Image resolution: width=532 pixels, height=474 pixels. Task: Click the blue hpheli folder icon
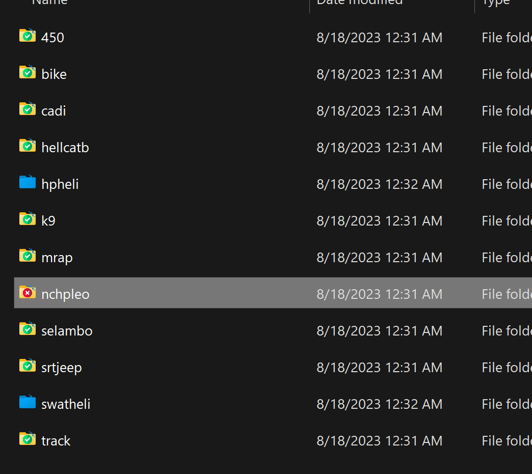tap(28, 182)
